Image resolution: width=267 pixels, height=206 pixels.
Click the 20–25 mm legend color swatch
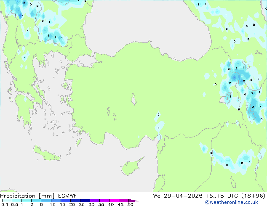75,201
